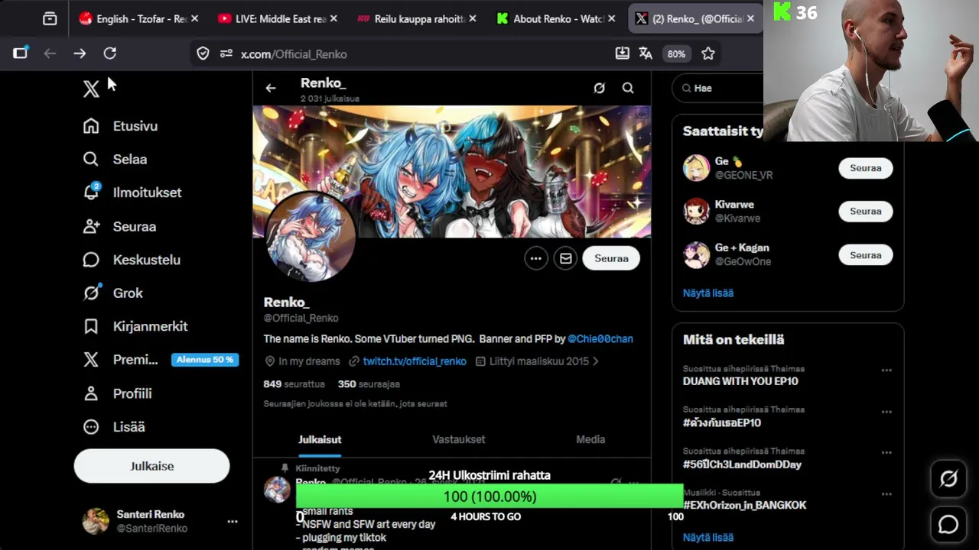Bookmark page with star icon
The width and height of the screenshot is (979, 550).
[708, 53]
